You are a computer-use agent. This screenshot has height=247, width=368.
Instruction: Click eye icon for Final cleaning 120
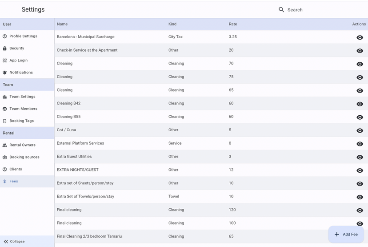pyautogui.click(x=360, y=211)
